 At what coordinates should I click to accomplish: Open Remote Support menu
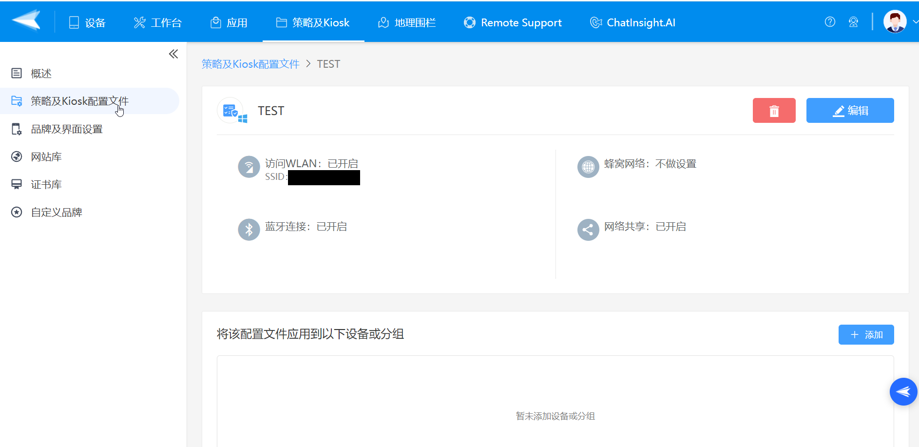coord(513,22)
